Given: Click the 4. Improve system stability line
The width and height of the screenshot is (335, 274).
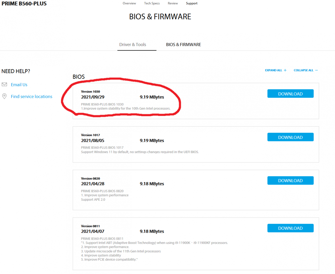Looking at the screenshot, I should [x=101, y=255].
